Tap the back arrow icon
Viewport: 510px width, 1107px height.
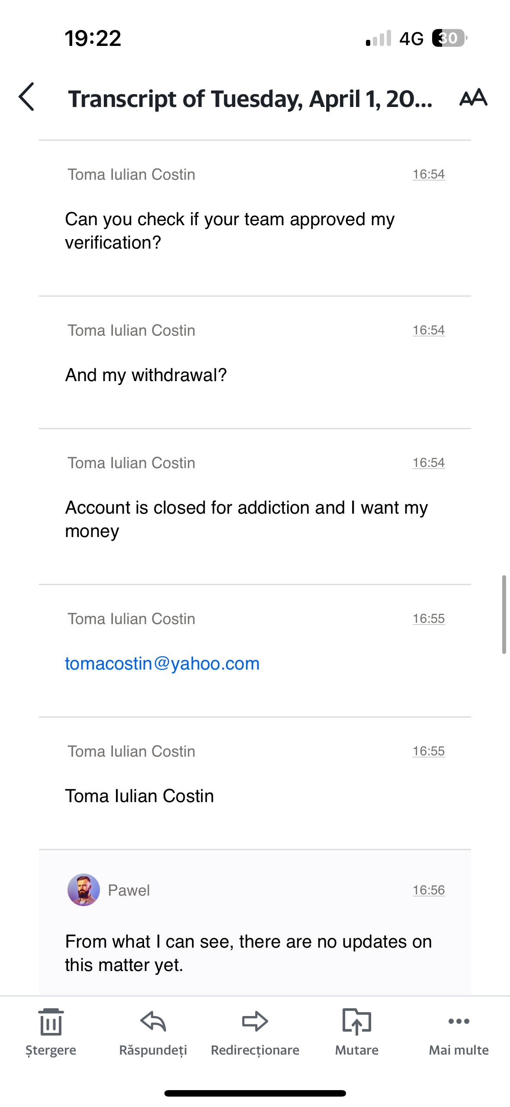[x=27, y=97]
